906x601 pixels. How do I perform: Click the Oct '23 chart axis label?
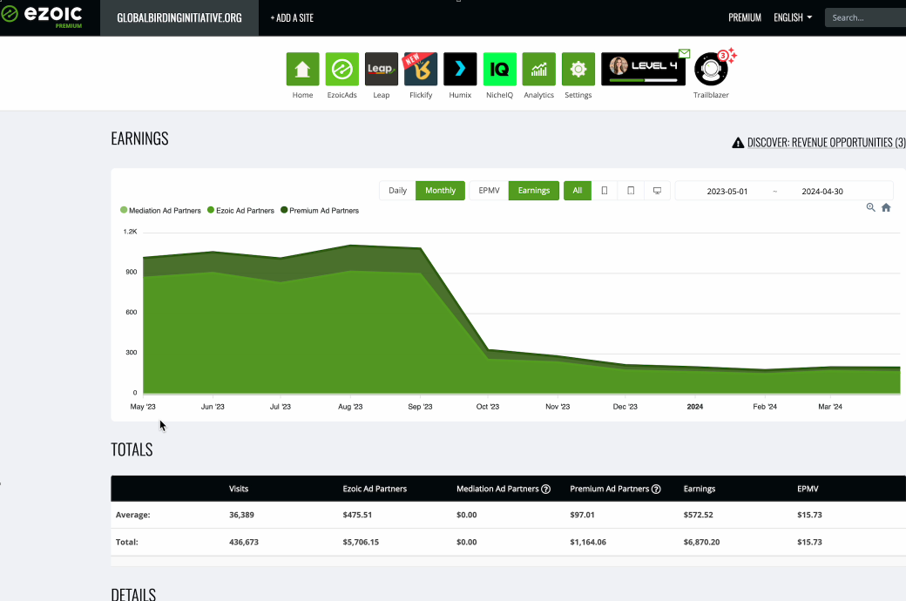pos(488,407)
